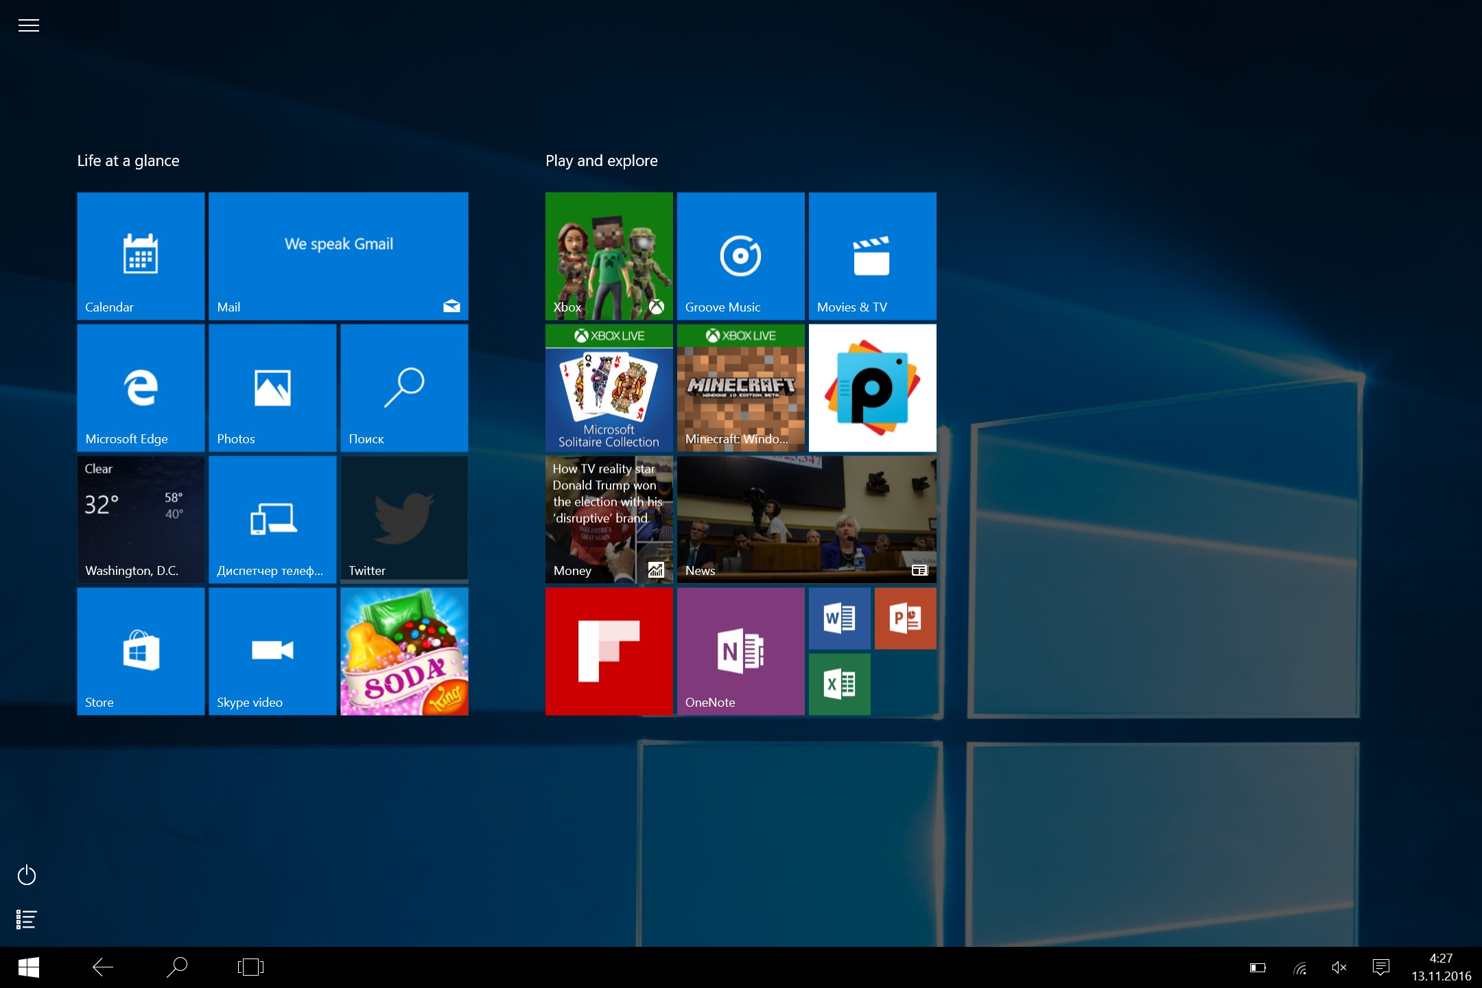Open the Mail tile
The image size is (1482, 988).
tap(338, 256)
